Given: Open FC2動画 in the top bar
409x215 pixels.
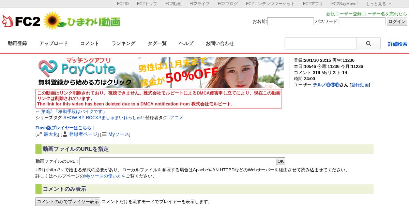Looking at the screenshot, I should point(173,4).
